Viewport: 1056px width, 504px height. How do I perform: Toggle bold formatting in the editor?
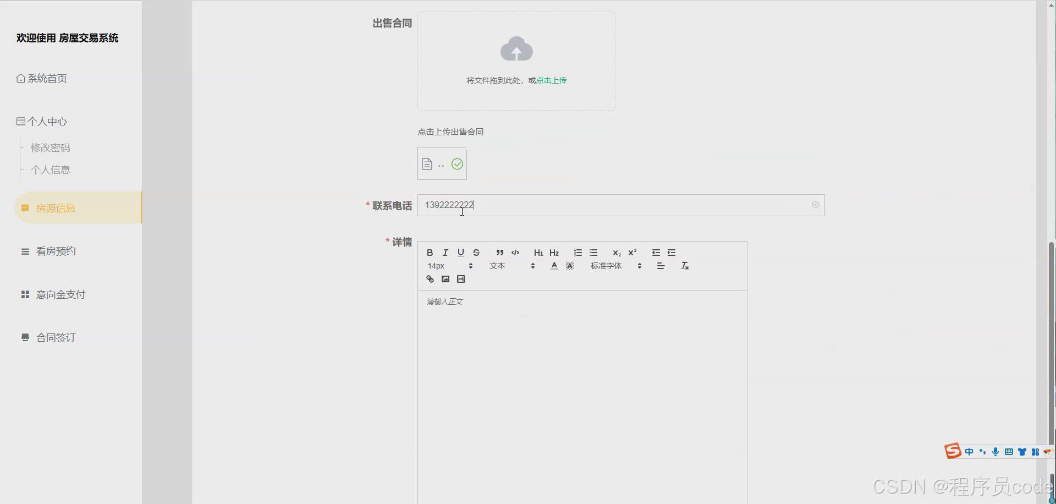(x=430, y=253)
